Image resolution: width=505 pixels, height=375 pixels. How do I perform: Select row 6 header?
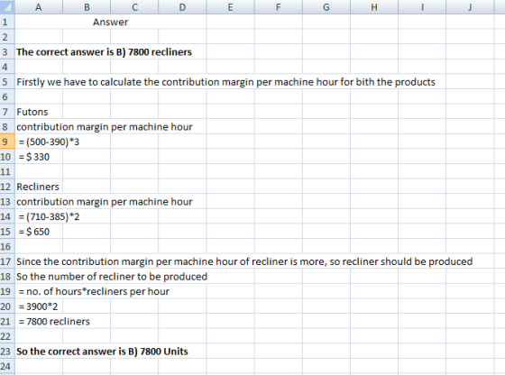coord(7,96)
